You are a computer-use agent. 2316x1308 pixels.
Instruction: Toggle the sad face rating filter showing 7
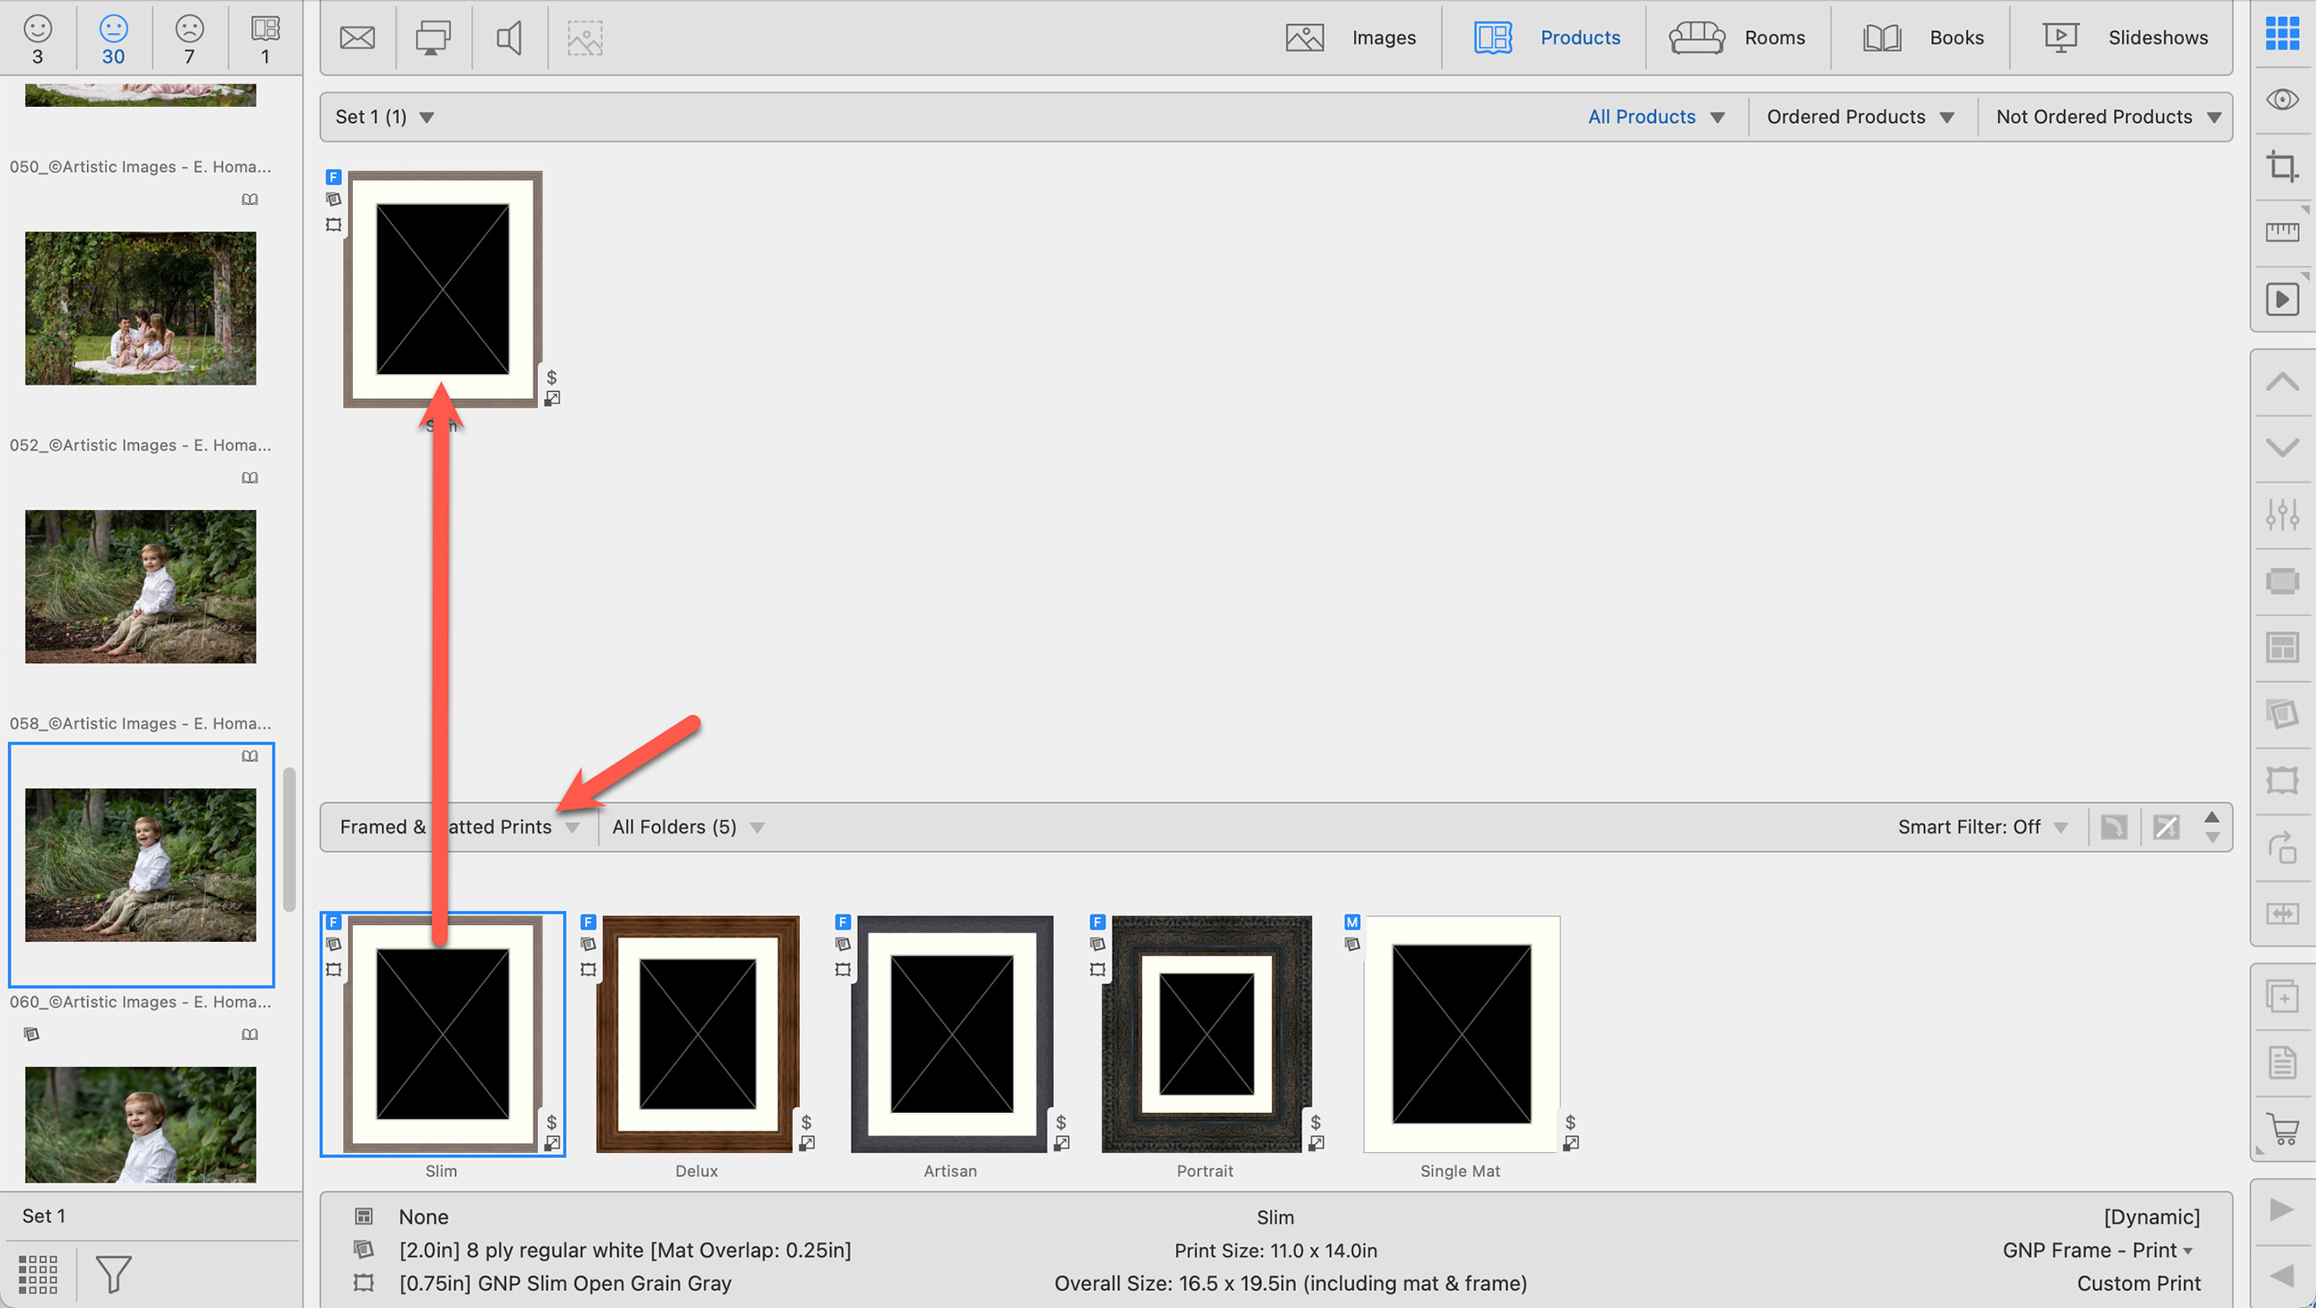pyautogui.click(x=189, y=37)
